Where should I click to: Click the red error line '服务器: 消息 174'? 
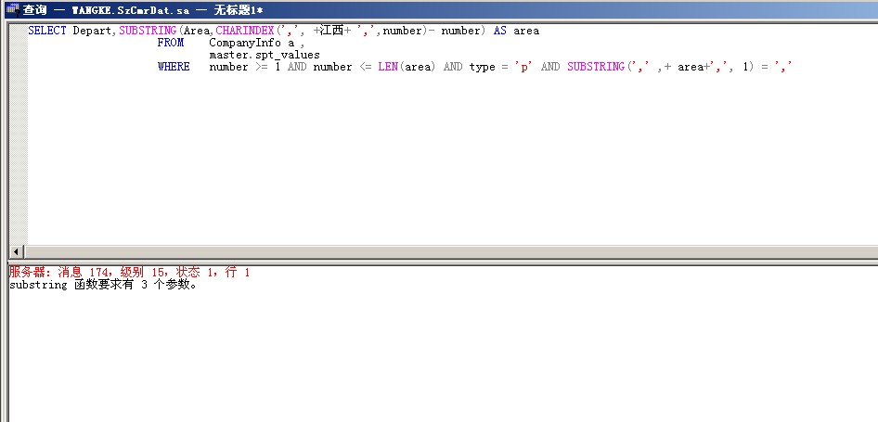tap(129, 273)
